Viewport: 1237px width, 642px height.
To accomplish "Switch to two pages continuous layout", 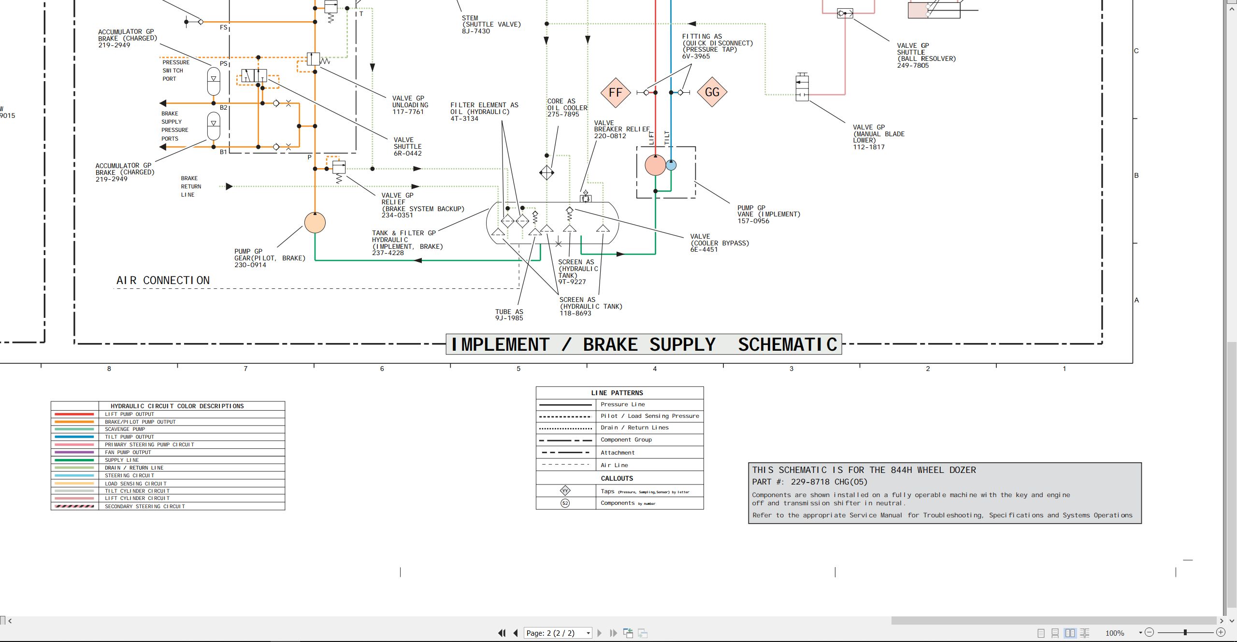I will [1085, 633].
